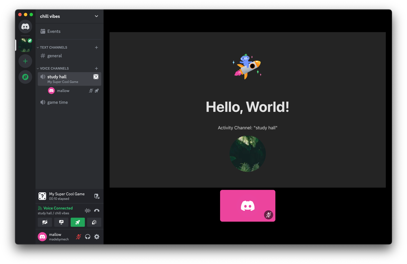Image resolution: width=407 pixels, height=264 pixels.
Task: Open the Events menu item
Action: point(53,31)
